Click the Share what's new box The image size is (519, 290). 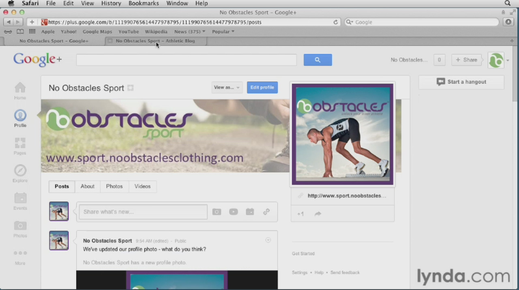coord(143,212)
